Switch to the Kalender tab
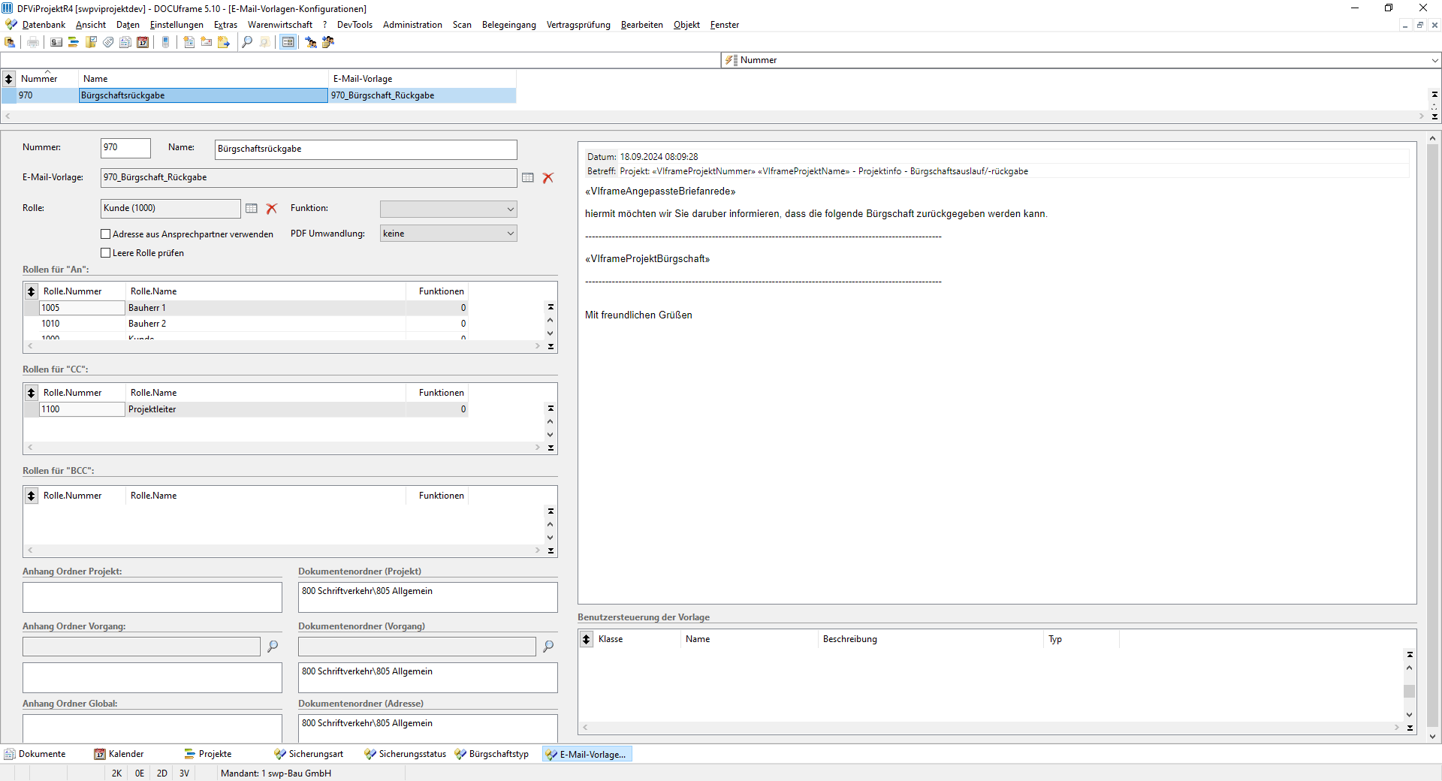 [x=119, y=754]
